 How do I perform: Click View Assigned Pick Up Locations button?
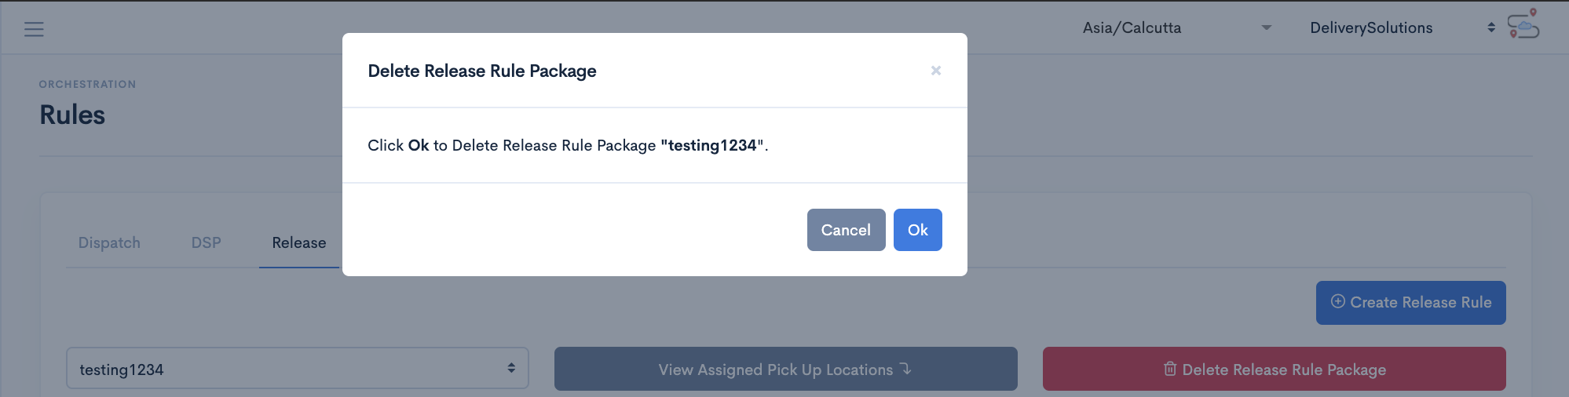coord(785,369)
